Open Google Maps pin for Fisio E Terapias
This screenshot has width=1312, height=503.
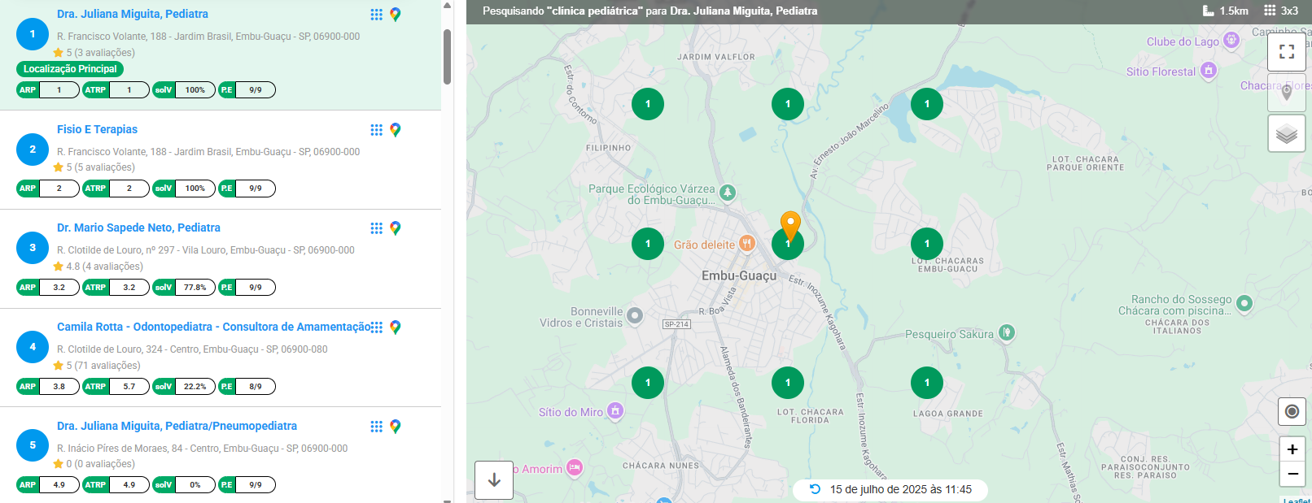(x=396, y=130)
